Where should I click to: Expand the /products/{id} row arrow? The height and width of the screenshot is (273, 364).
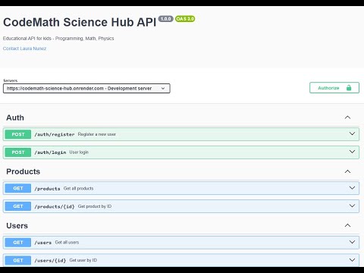352,206
